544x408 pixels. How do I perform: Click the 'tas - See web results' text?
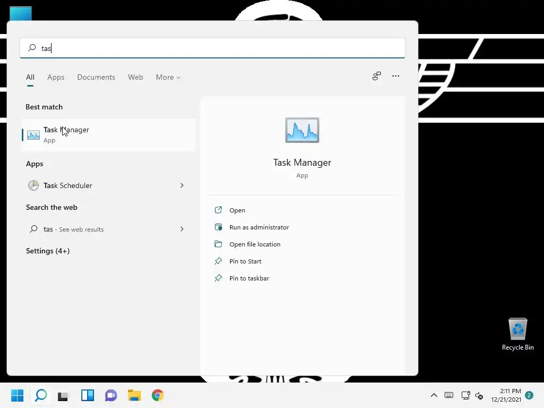pos(73,229)
